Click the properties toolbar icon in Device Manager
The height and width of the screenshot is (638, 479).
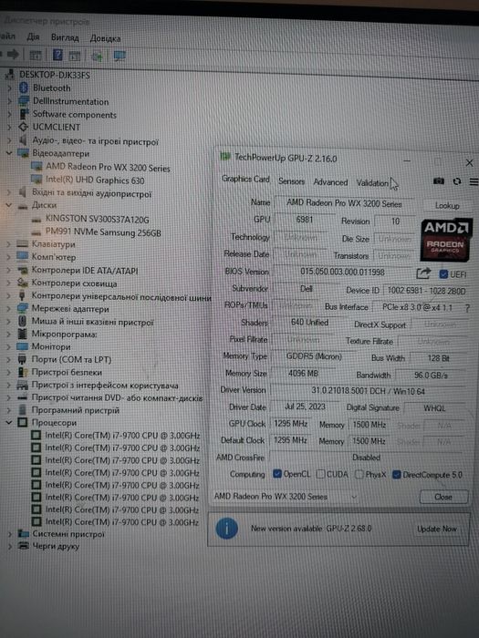36,55
